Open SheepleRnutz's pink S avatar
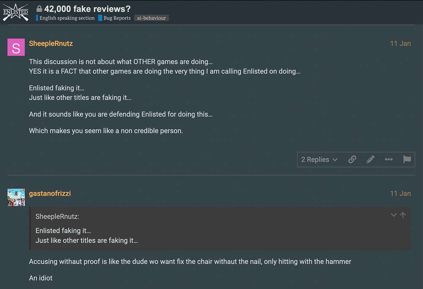The image size is (423, 289). pyautogui.click(x=16, y=47)
